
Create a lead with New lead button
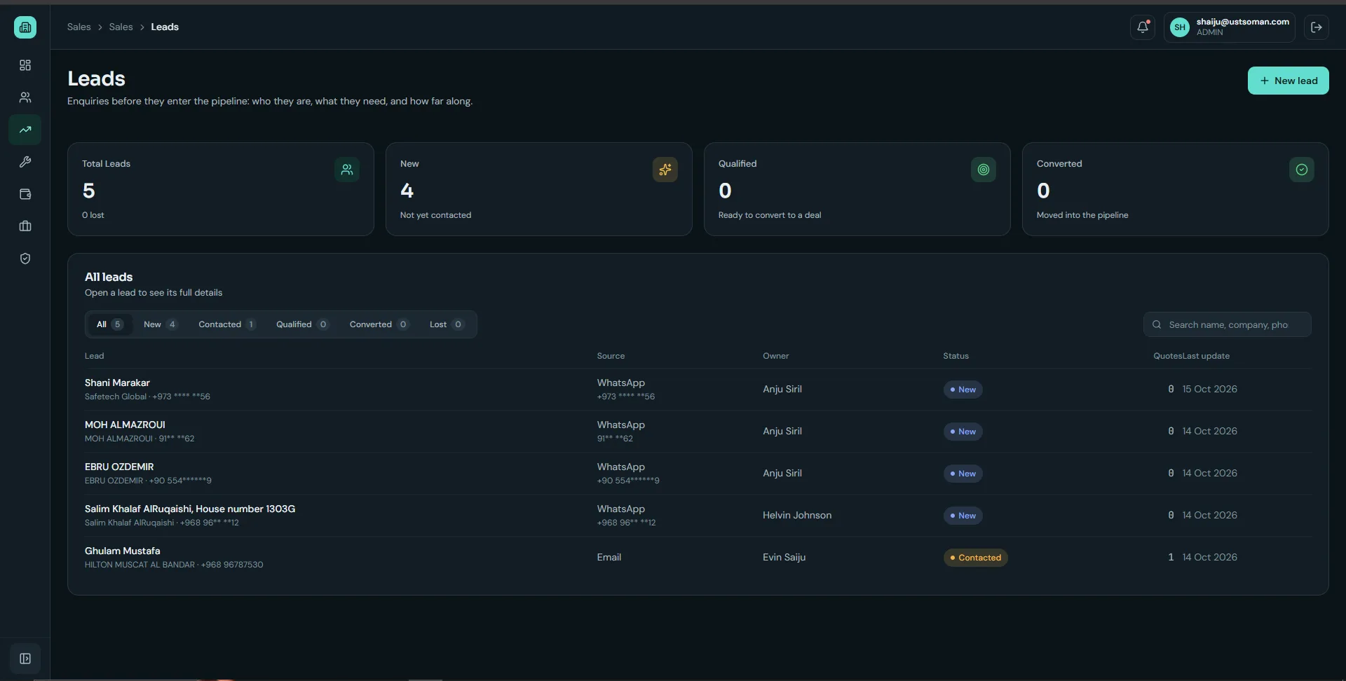click(x=1288, y=81)
